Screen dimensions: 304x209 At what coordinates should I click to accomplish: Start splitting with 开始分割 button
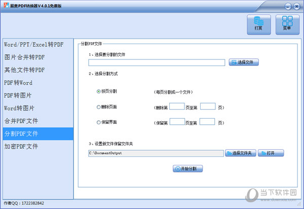click(x=187, y=168)
